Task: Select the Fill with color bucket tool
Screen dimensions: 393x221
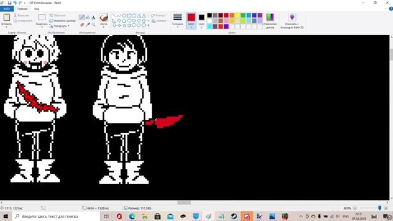Action: 88,17
